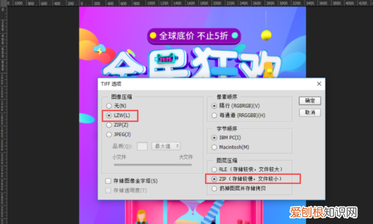This screenshot has width=373, height=224.
Task: Select 隔行 (RGBRGB) pixel order
Action: 214,106
